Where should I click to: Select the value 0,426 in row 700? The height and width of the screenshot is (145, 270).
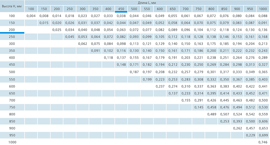(x=211, y=100)
